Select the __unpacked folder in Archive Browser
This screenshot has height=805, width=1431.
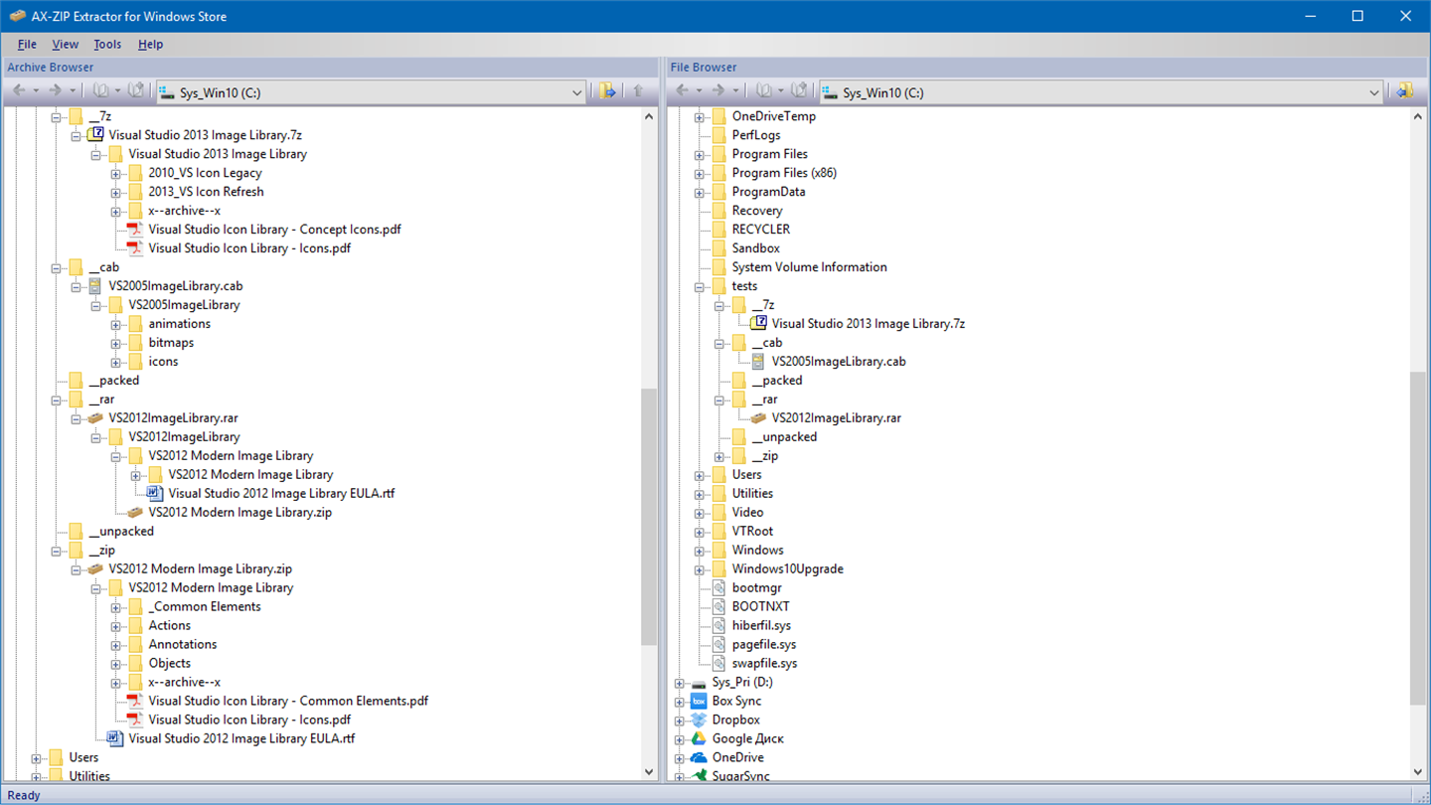click(x=121, y=532)
